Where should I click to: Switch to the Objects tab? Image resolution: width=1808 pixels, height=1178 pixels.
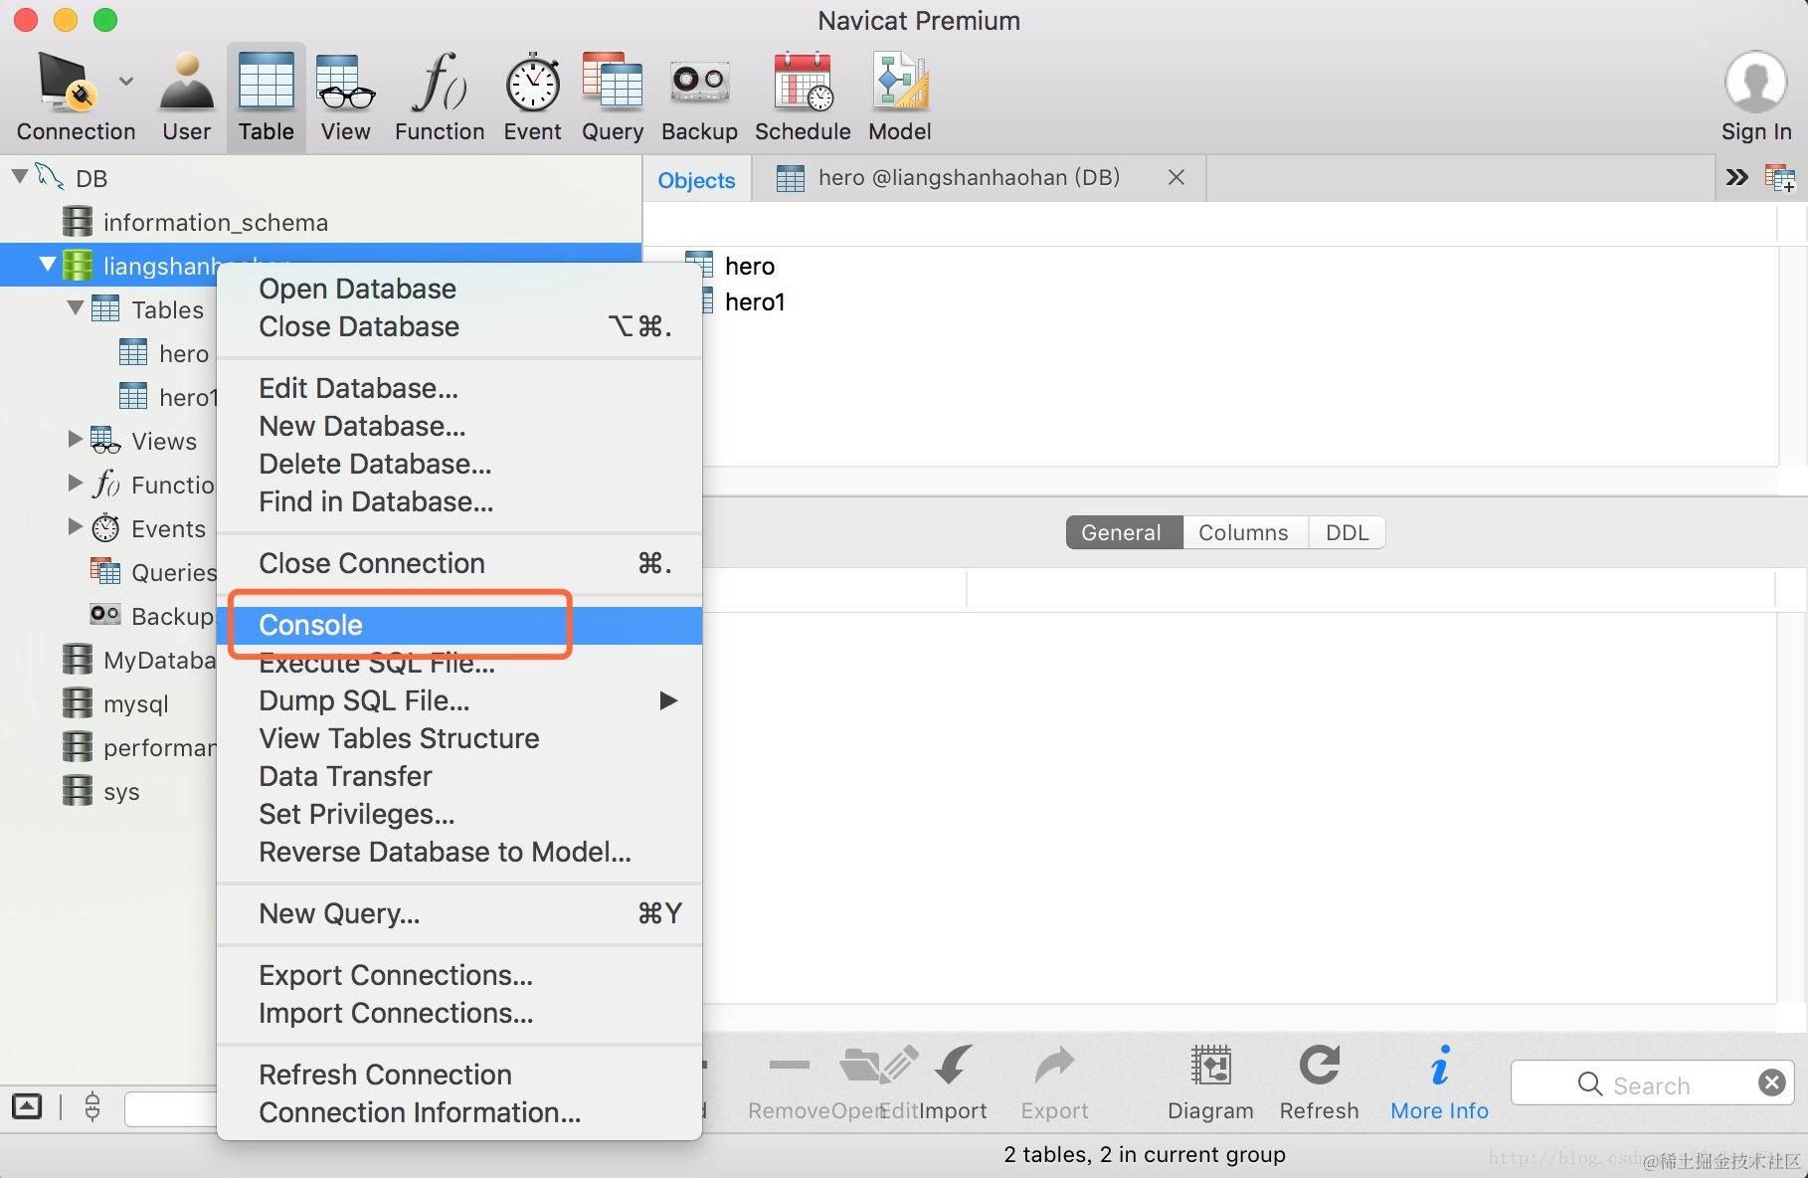(x=696, y=180)
